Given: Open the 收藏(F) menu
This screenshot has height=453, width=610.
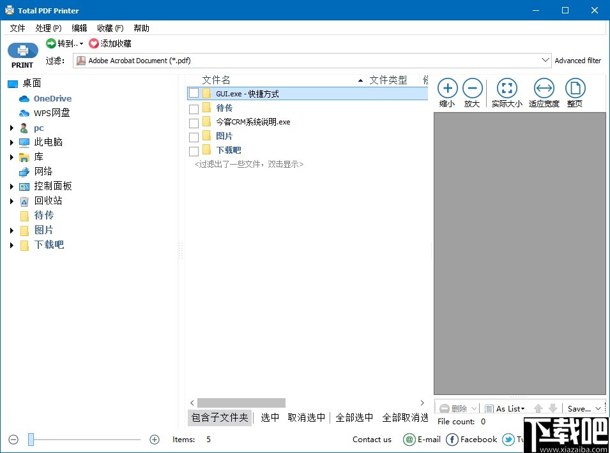Looking at the screenshot, I should pyautogui.click(x=109, y=27).
